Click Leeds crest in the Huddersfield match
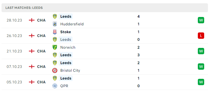Viewport: 210px width, 92px height. 55,16
